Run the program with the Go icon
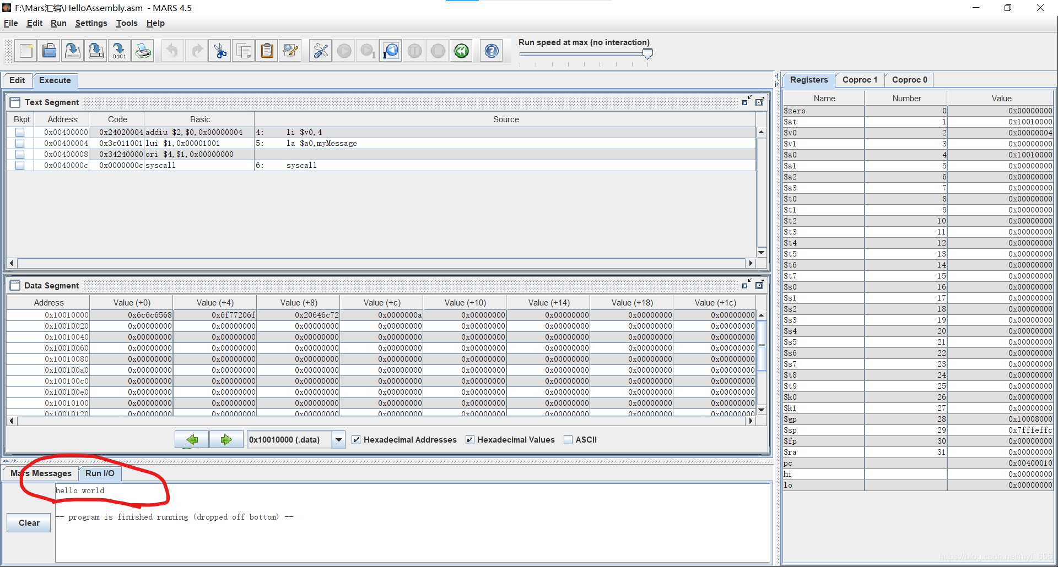Screen dimensions: 1058x567 344,51
